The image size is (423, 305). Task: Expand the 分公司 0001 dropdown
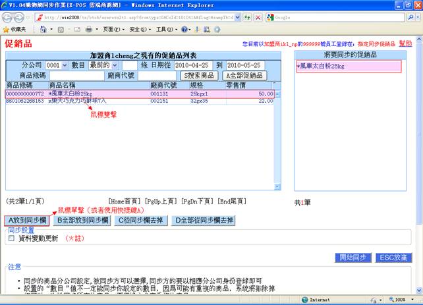click(x=57, y=66)
